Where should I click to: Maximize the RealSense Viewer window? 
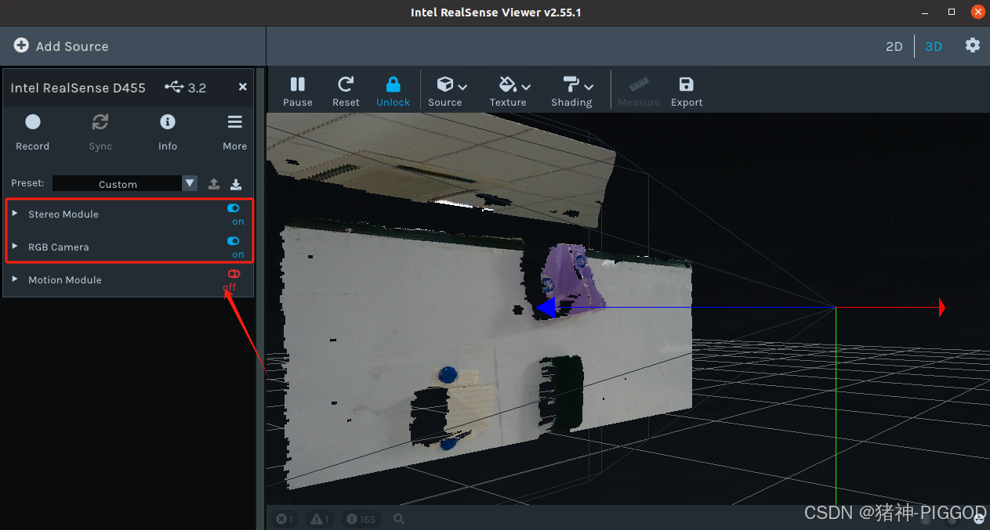pyautogui.click(x=952, y=12)
